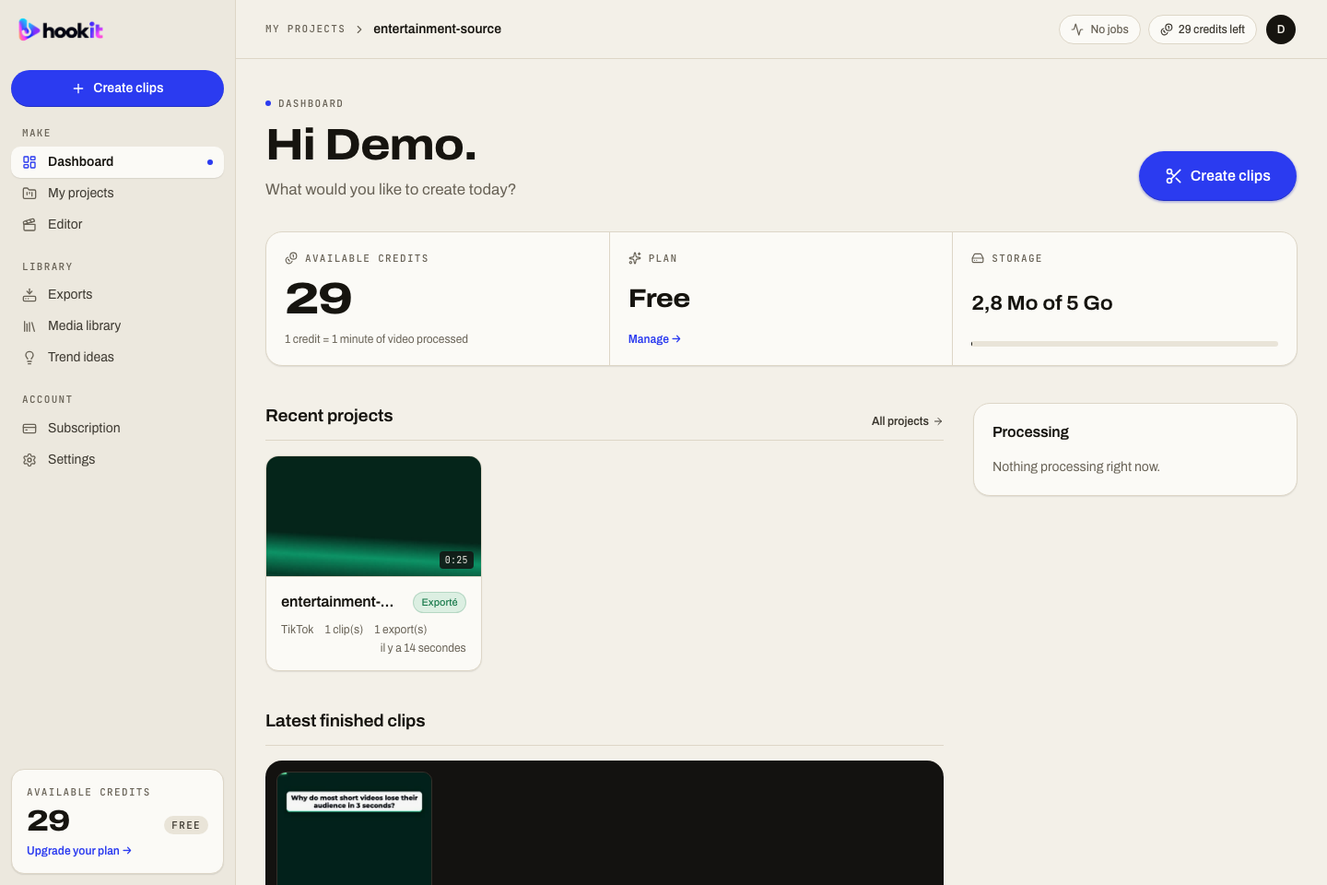Open Editor in the sidebar
The height and width of the screenshot is (885, 1327).
coord(117,225)
